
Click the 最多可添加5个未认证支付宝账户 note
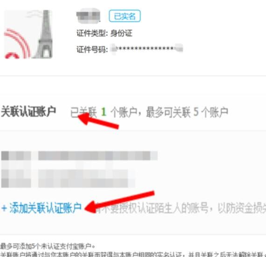click(x=48, y=246)
